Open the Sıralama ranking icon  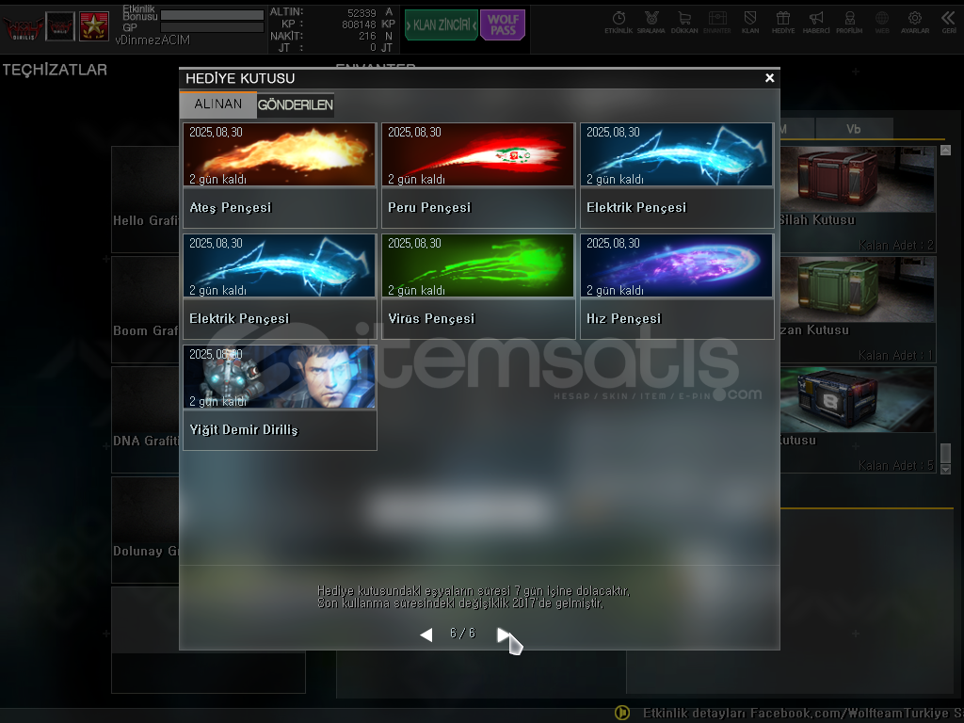pos(651,21)
